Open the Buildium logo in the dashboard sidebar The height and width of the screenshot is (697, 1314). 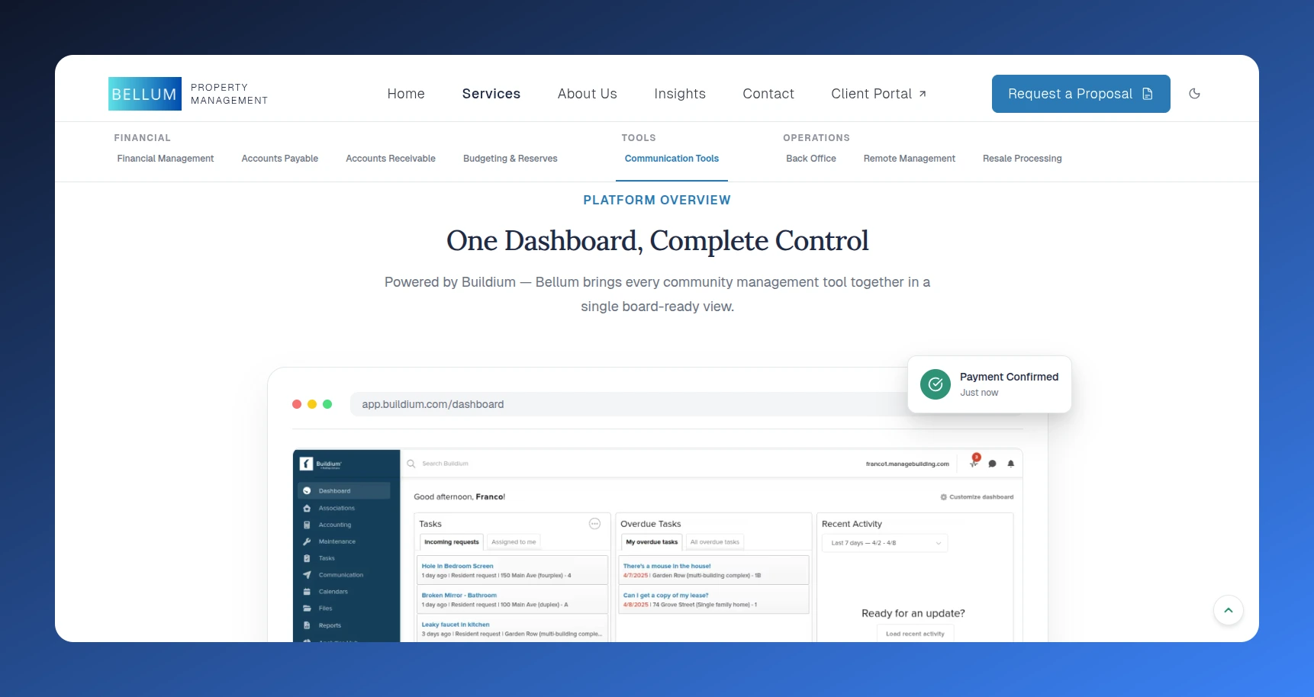tap(321, 464)
